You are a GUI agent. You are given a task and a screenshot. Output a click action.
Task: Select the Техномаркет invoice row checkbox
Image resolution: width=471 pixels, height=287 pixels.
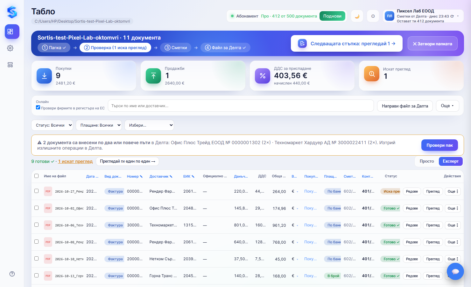click(x=37, y=225)
